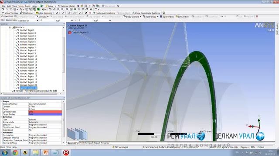Select highlighted Contact Region 21
The height and width of the screenshot is (156, 279).
(x=28, y=88)
